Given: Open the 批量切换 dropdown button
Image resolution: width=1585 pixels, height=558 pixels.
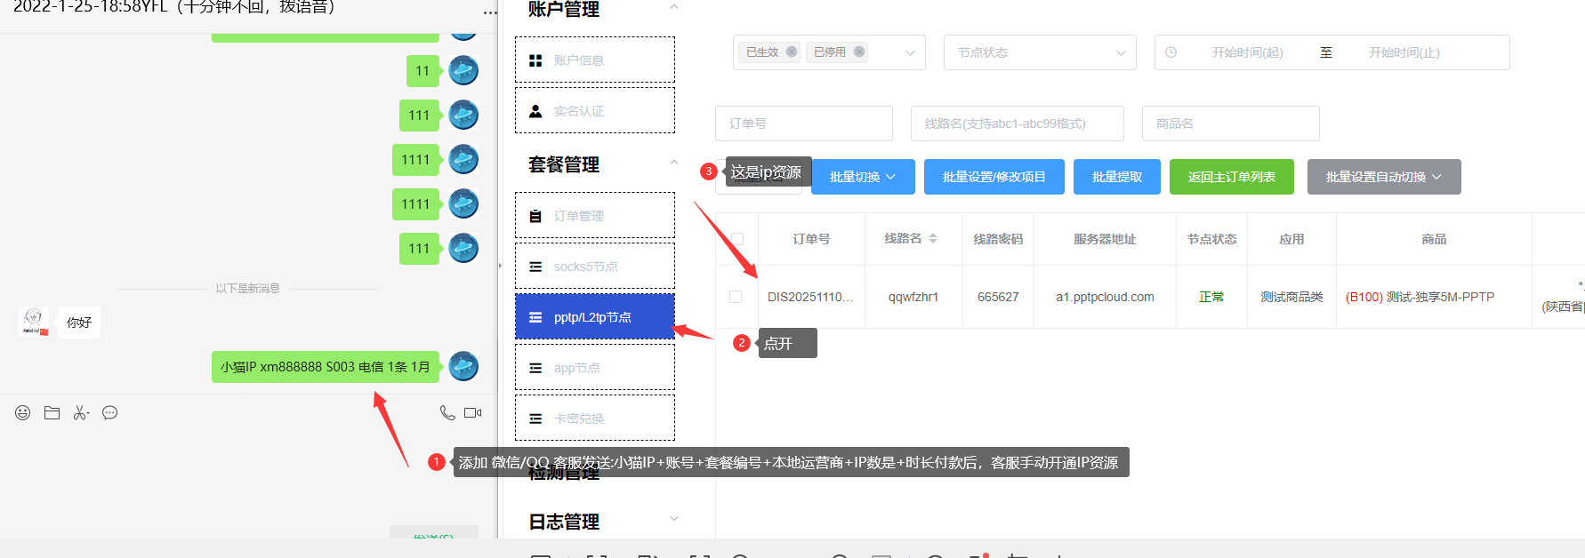Looking at the screenshot, I should (x=861, y=177).
